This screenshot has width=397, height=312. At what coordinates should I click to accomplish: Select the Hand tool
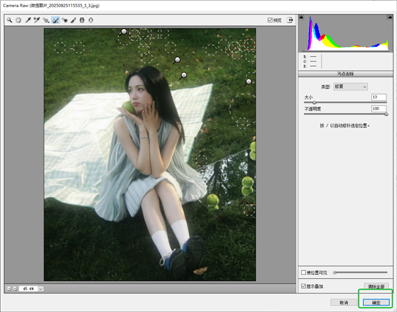pyautogui.click(x=19, y=20)
